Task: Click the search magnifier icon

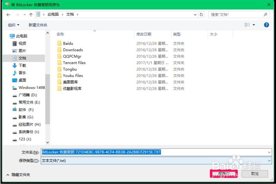Action: (265, 15)
